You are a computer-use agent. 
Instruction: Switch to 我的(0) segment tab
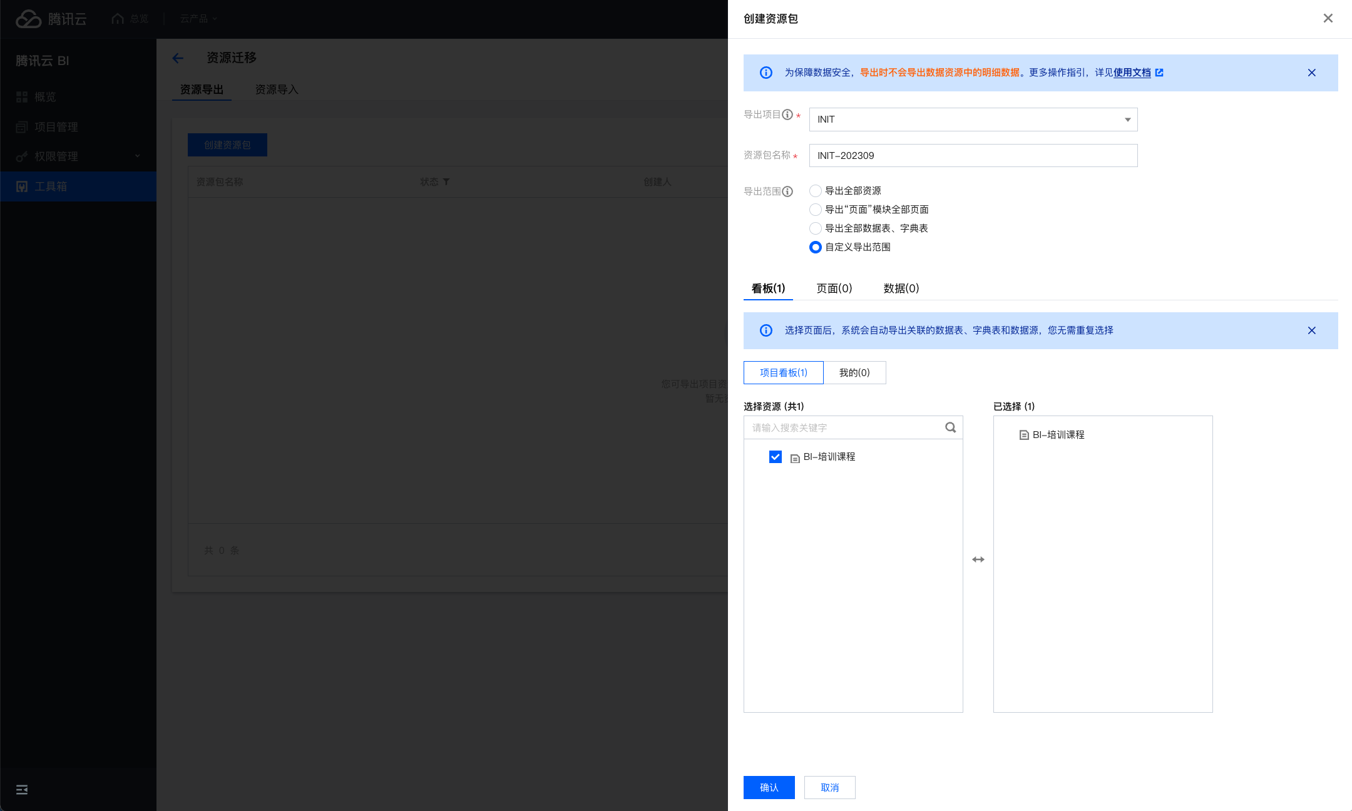[854, 373]
